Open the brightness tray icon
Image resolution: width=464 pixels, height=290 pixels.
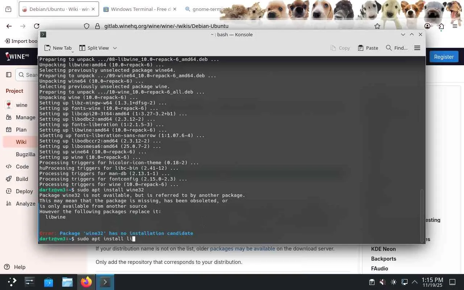tap(394, 282)
